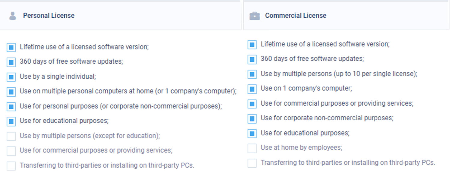The image size is (450, 180).
Task: Click the Personal License person icon
Action: (x=12, y=16)
